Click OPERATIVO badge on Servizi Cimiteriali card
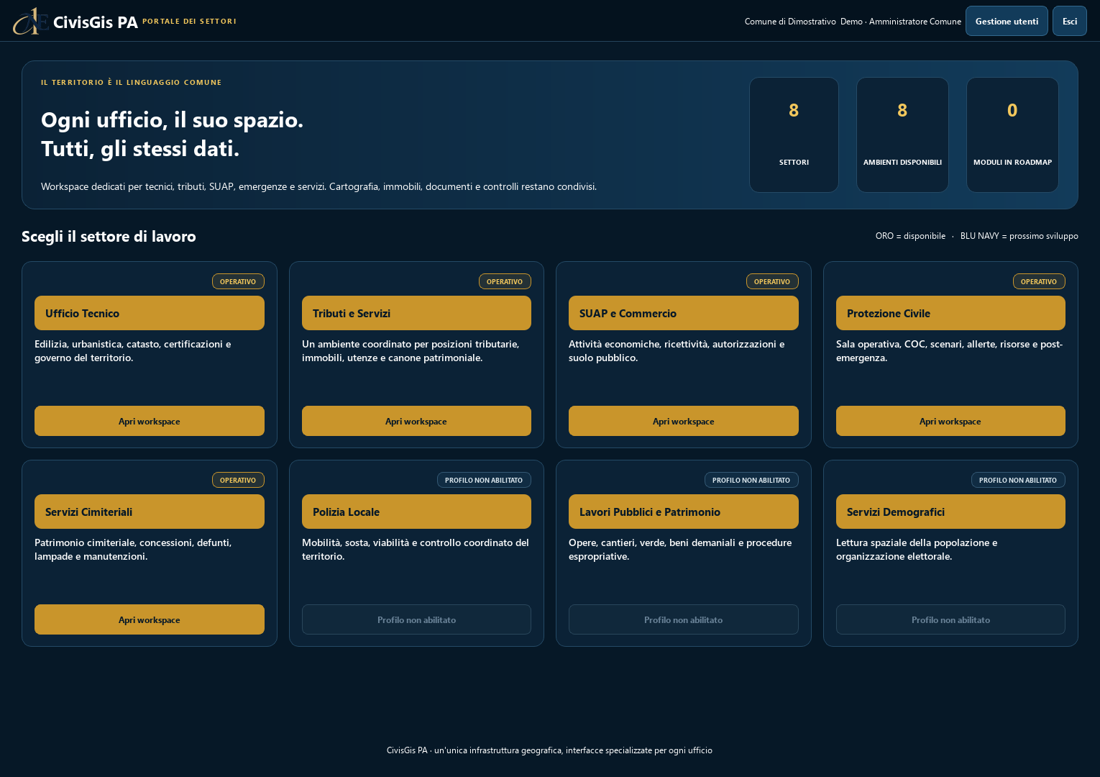Screen dimensions: 1100x777 (x=238, y=480)
